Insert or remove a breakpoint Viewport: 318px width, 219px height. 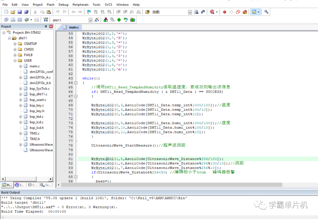pos(224,12)
